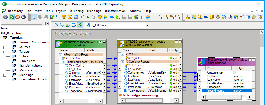Switch to Mapplet Designer workspace
This screenshot has width=265, height=105.
73,25
